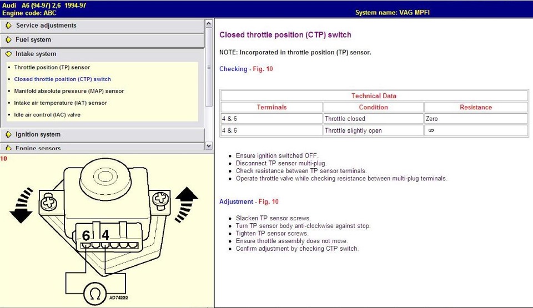Click the figure number 10 label
Screen dimensions: 533x308
[x=4, y=158]
